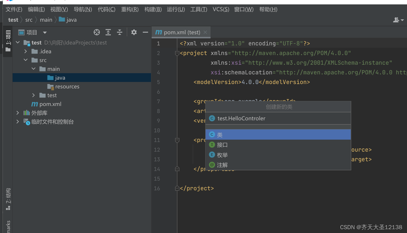
Task: Select the resources folder in tree
Action: (x=82, y=86)
